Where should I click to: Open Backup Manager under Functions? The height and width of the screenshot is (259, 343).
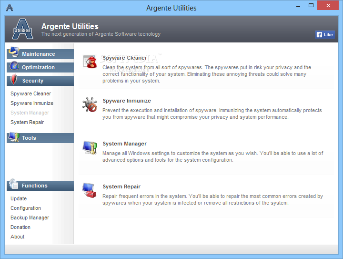[x=30, y=218]
